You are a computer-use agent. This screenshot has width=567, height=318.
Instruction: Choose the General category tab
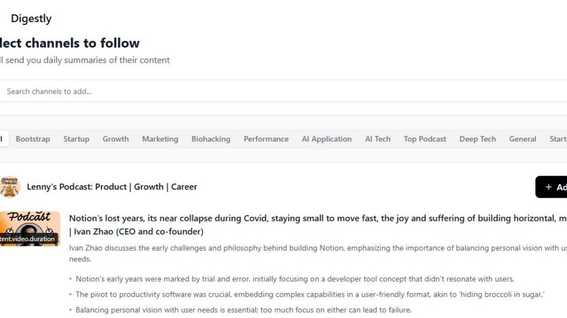click(x=523, y=139)
